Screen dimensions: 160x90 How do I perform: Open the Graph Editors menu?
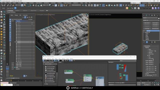39,3
